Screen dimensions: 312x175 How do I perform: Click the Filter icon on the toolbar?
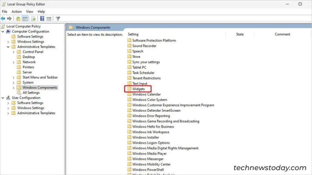point(58,18)
